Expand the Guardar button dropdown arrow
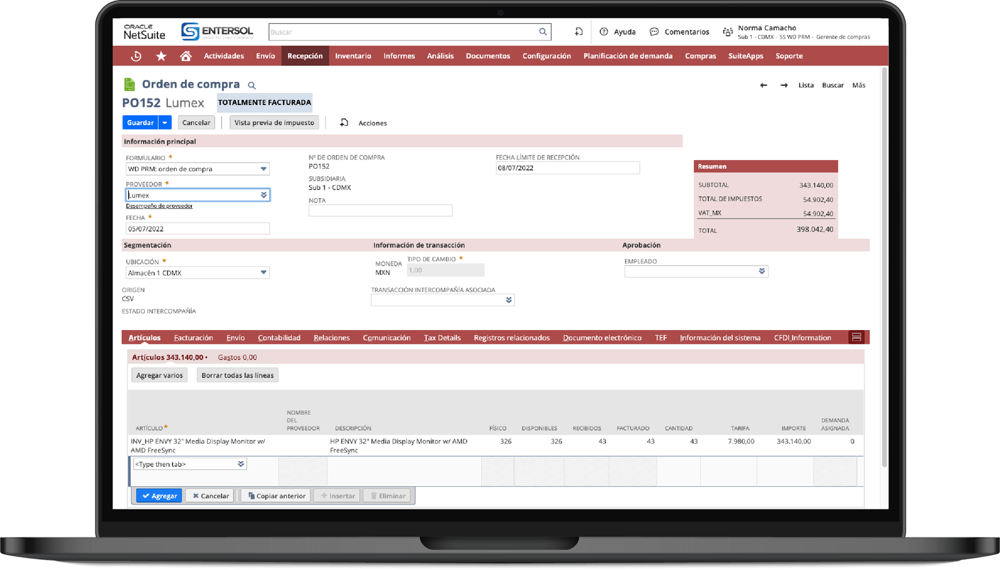1000x570 pixels. [165, 122]
